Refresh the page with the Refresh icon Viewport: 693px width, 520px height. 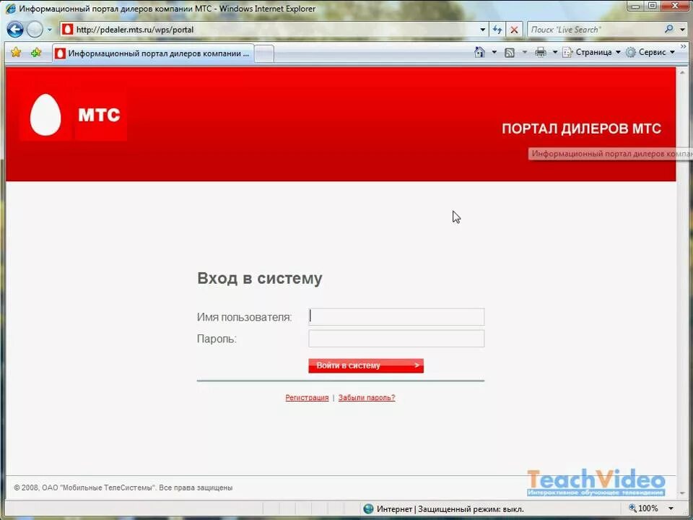497,30
